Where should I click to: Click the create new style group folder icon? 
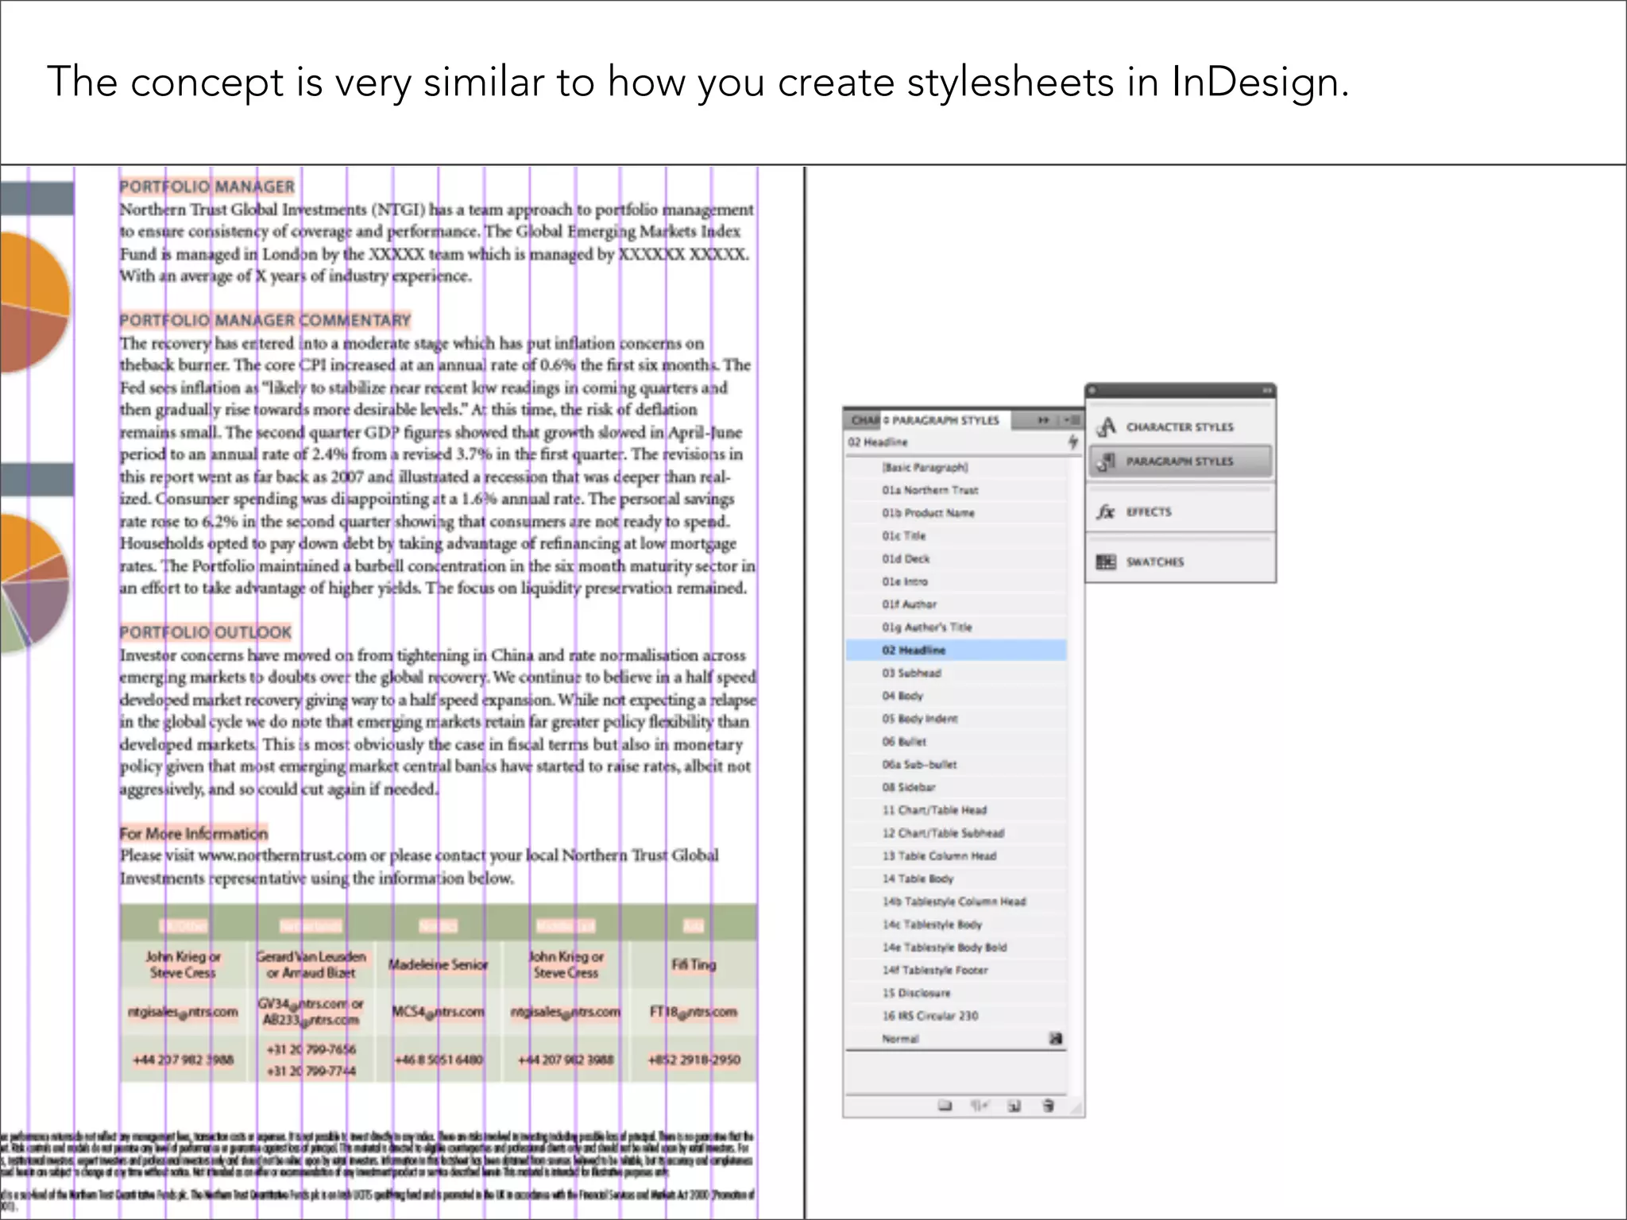pos(945,1106)
